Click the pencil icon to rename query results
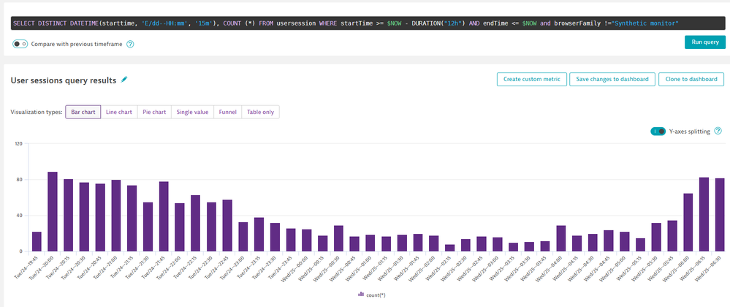The height and width of the screenshot is (307, 730). (125, 80)
